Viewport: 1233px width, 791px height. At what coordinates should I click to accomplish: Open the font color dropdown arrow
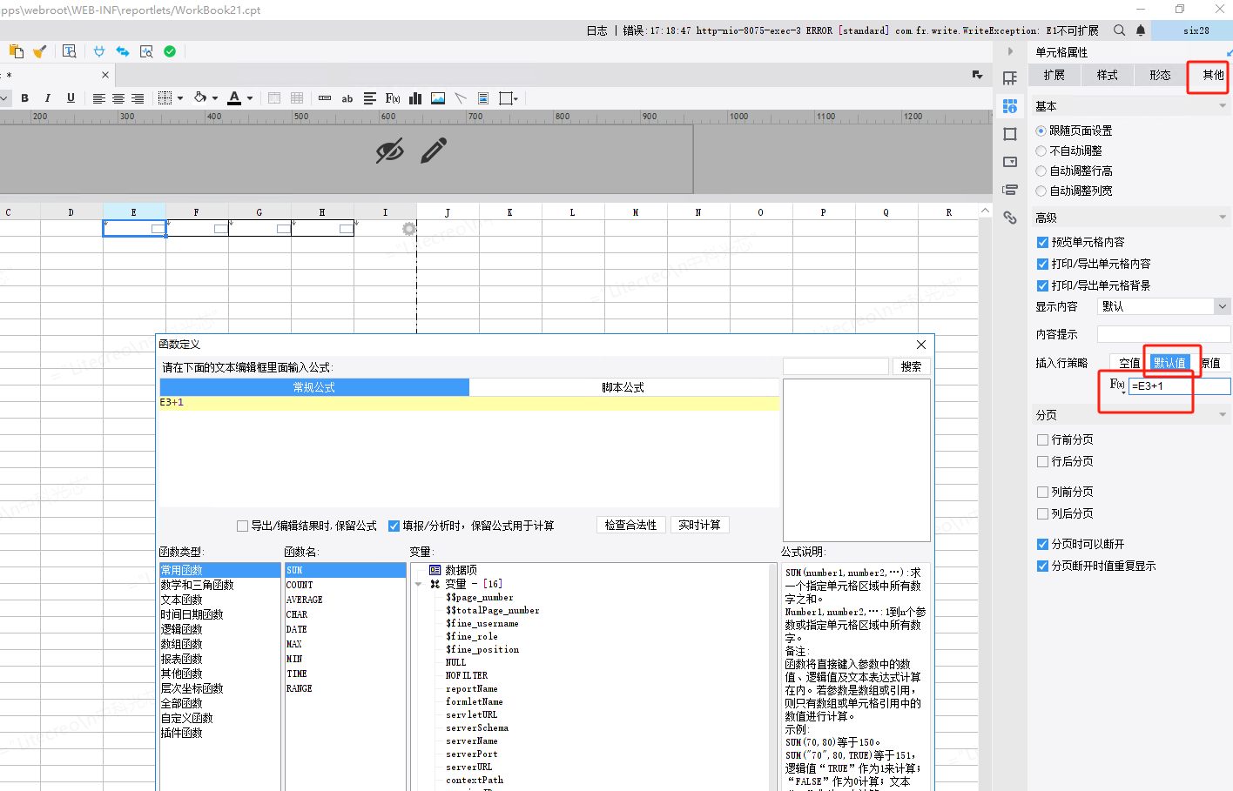tap(250, 98)
